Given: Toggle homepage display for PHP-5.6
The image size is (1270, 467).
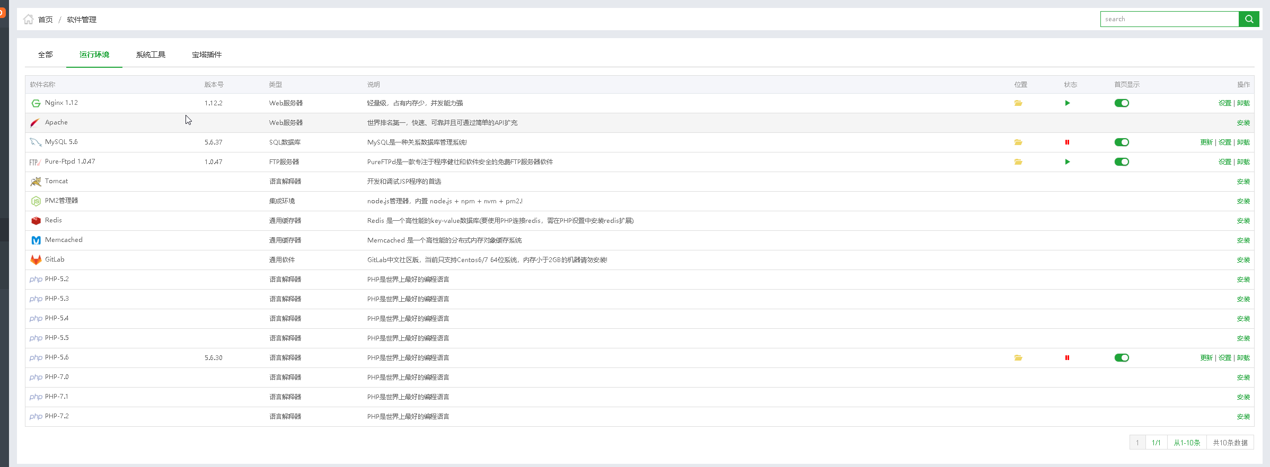Looking at the screenshot, I should [1122, 358].
